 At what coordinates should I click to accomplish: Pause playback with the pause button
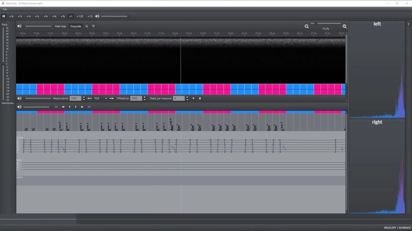pos(4,16)
